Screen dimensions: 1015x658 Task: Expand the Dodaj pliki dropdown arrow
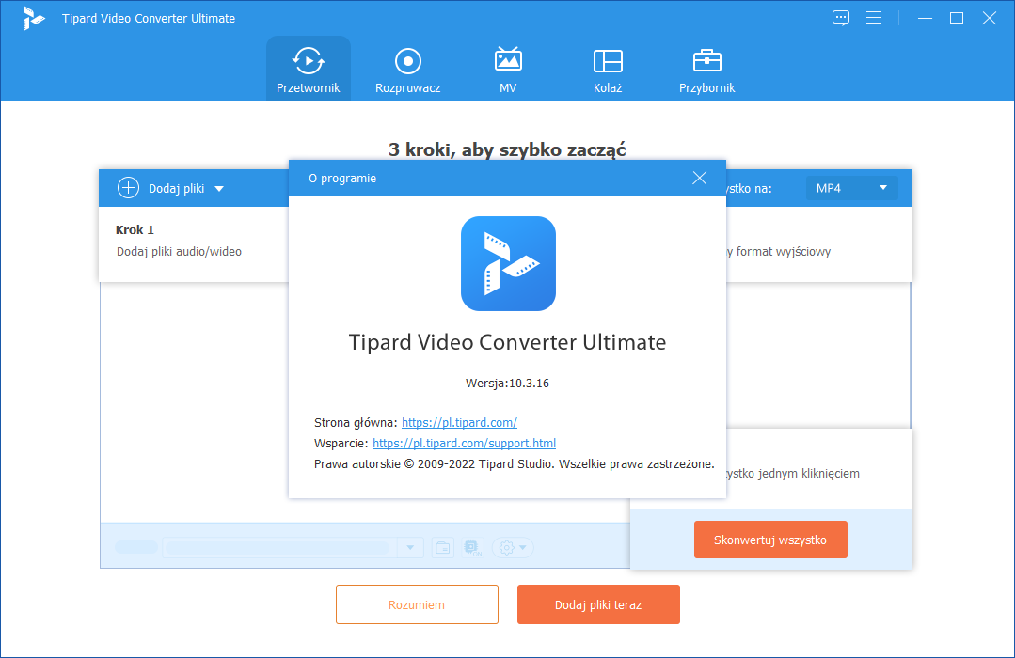coord(219,189)
